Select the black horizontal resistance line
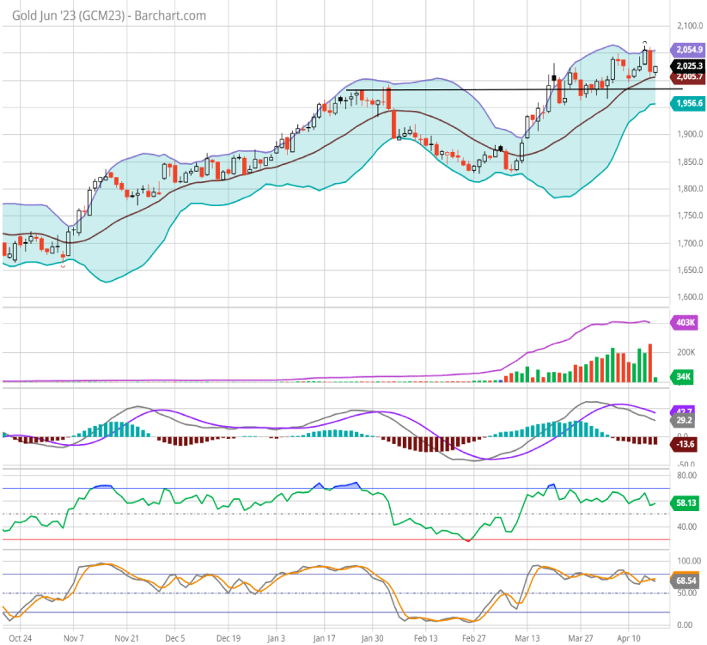 (x=515, y=89)
